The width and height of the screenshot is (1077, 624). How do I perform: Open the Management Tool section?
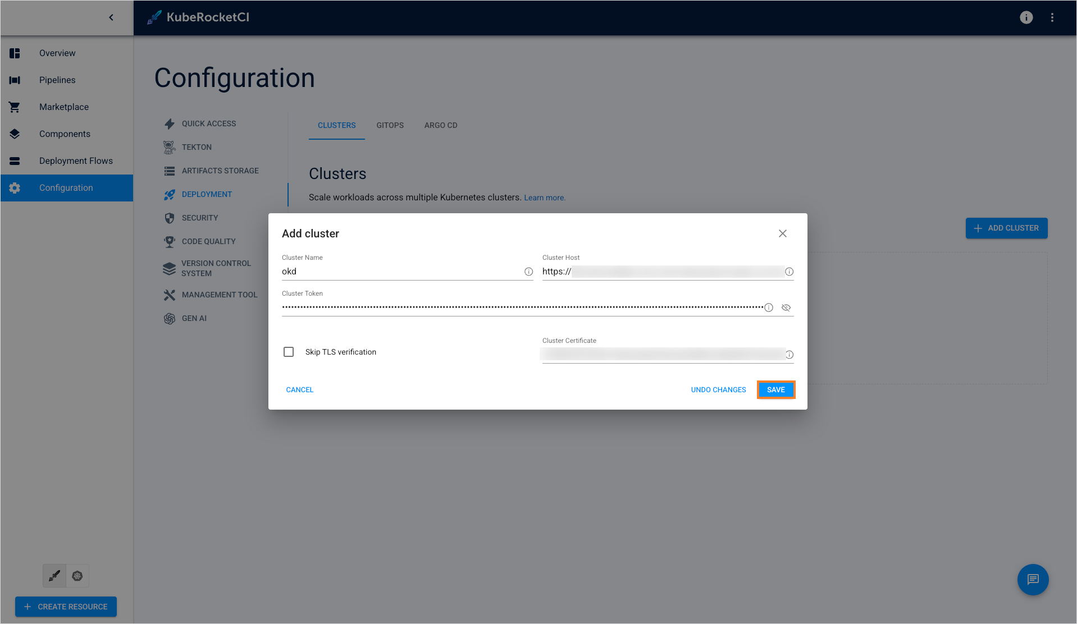click(x=219, y=295)
